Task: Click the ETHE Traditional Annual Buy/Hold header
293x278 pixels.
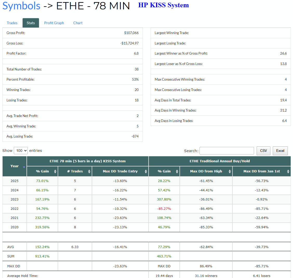Action: [219, 161]
